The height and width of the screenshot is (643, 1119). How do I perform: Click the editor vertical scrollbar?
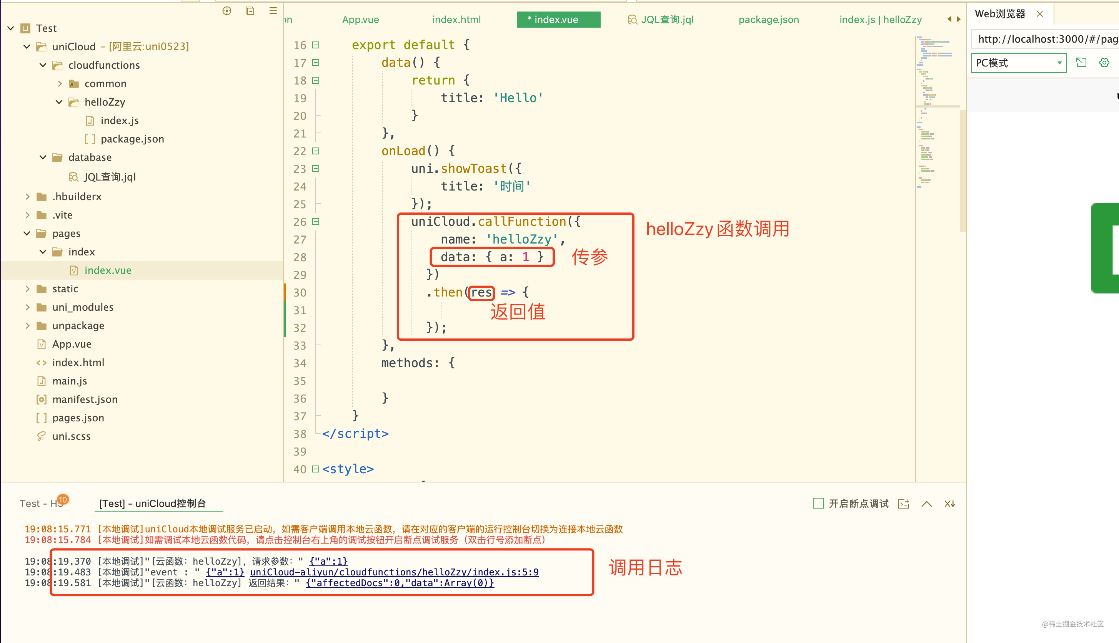pyautogui.click(x=962, y=170)
